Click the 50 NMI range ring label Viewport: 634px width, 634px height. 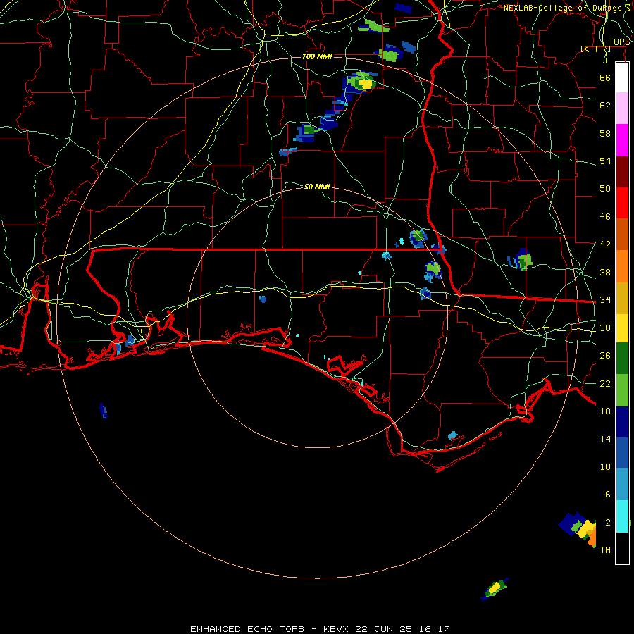coord(317,187)
